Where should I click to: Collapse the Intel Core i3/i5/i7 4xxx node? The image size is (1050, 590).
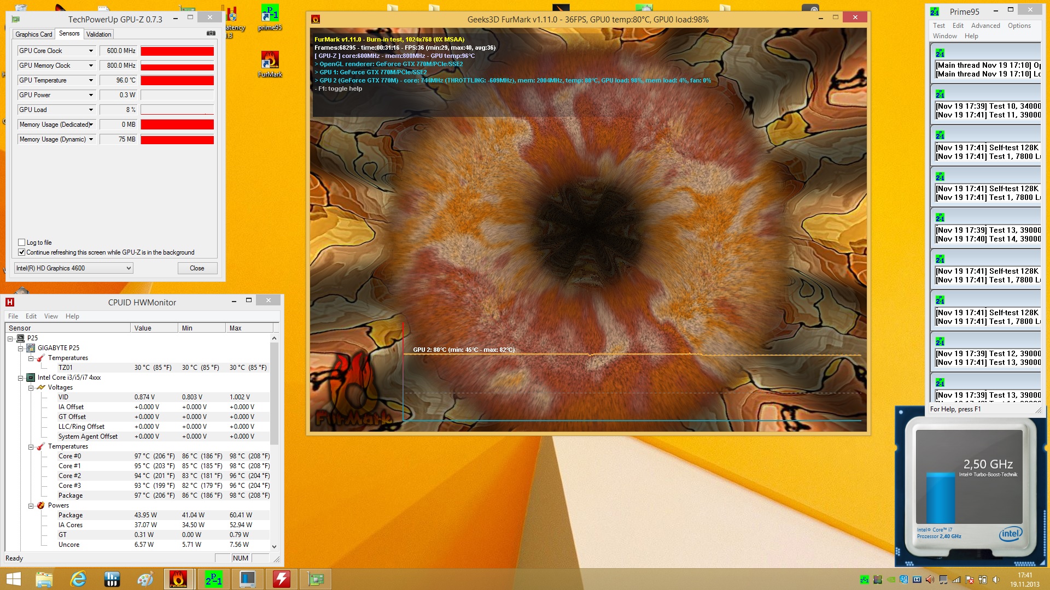(21, 378)
